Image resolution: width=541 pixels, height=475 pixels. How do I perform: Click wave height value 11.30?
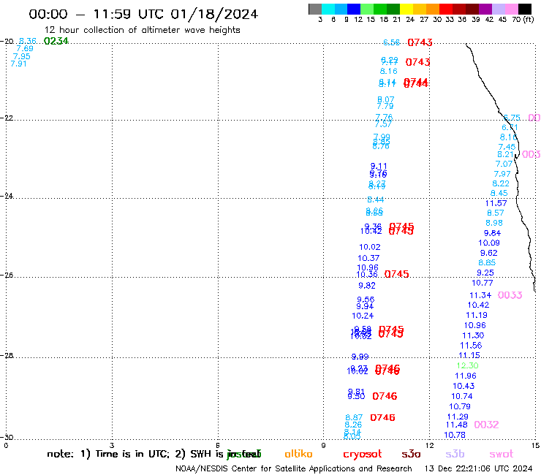(x=473, y=335)
